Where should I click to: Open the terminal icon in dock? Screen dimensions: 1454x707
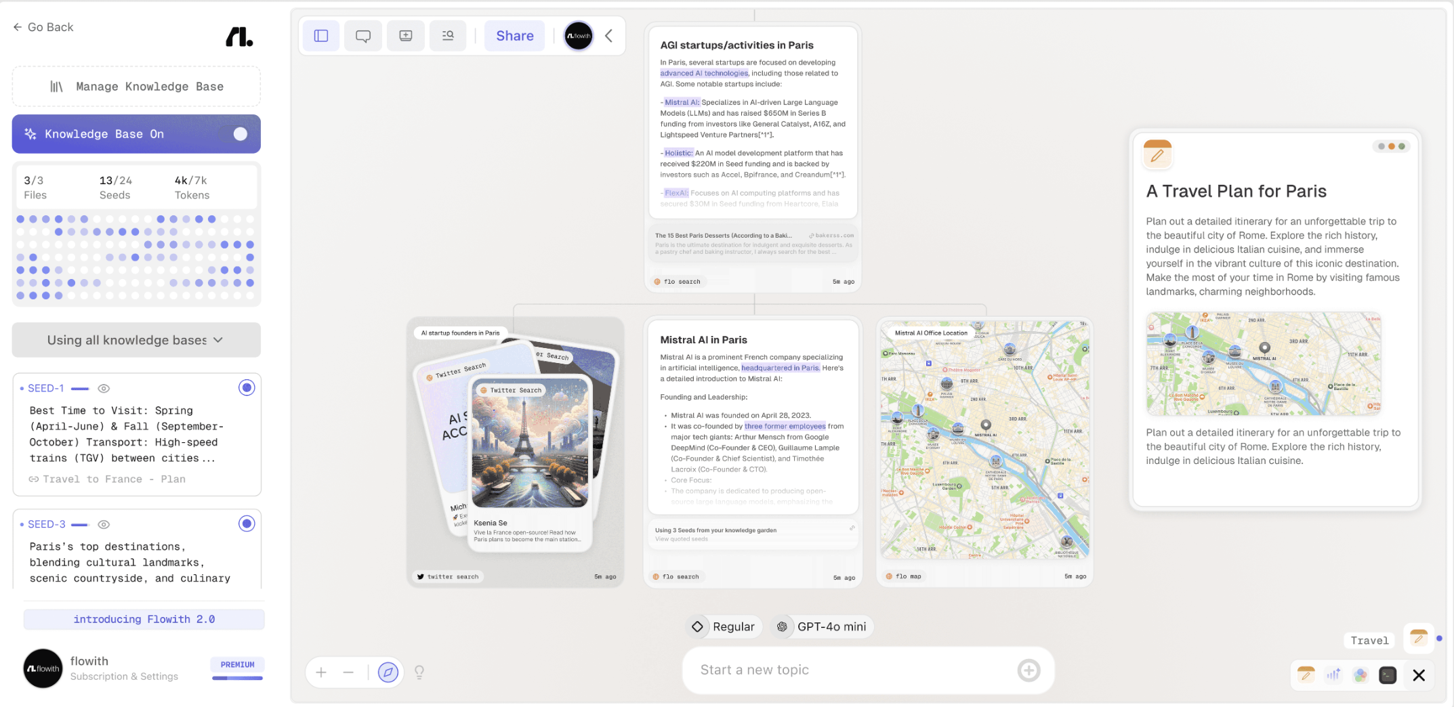(x=1388, y=675)
